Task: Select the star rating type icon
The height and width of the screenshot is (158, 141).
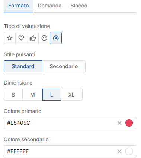Action: pyautogui.click(x=10, y=38)
